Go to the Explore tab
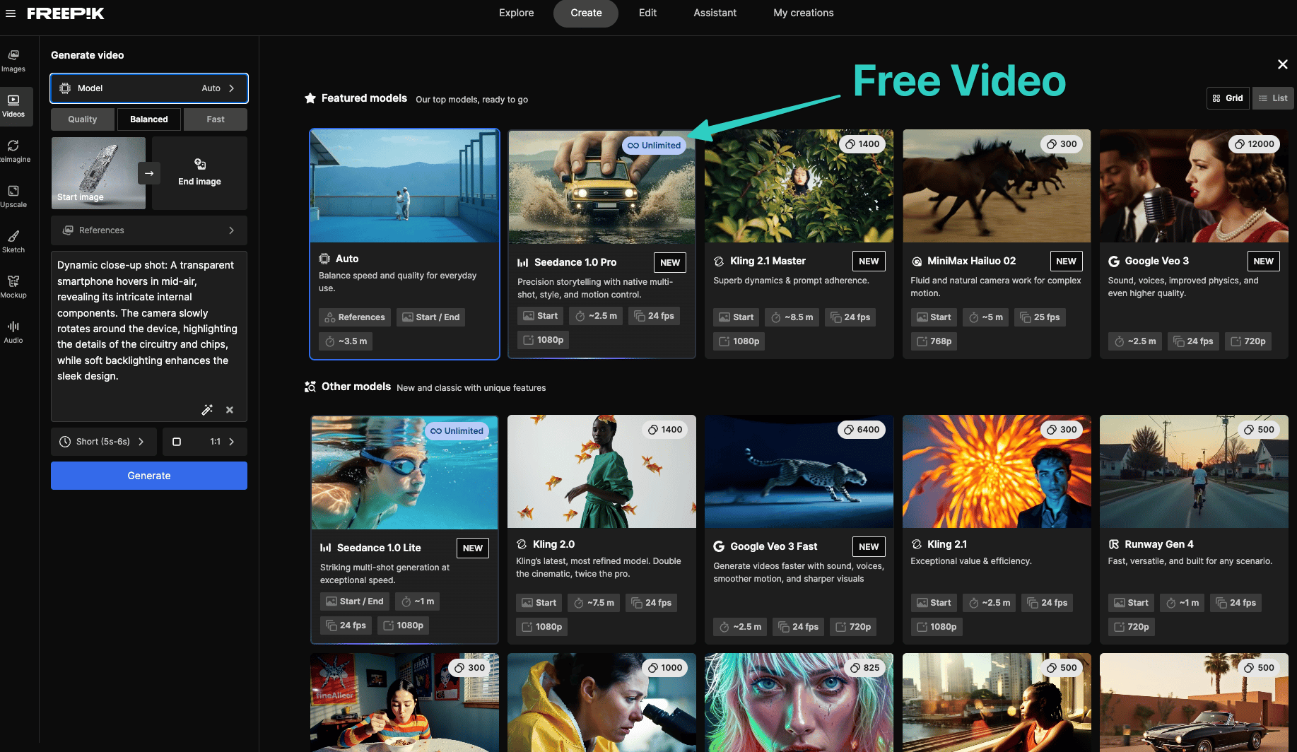 coord(517,13)
